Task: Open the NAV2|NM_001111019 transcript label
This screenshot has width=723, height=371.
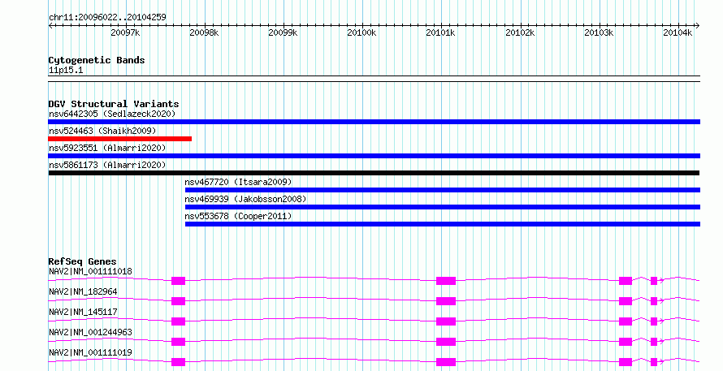Action: (90, 352)
